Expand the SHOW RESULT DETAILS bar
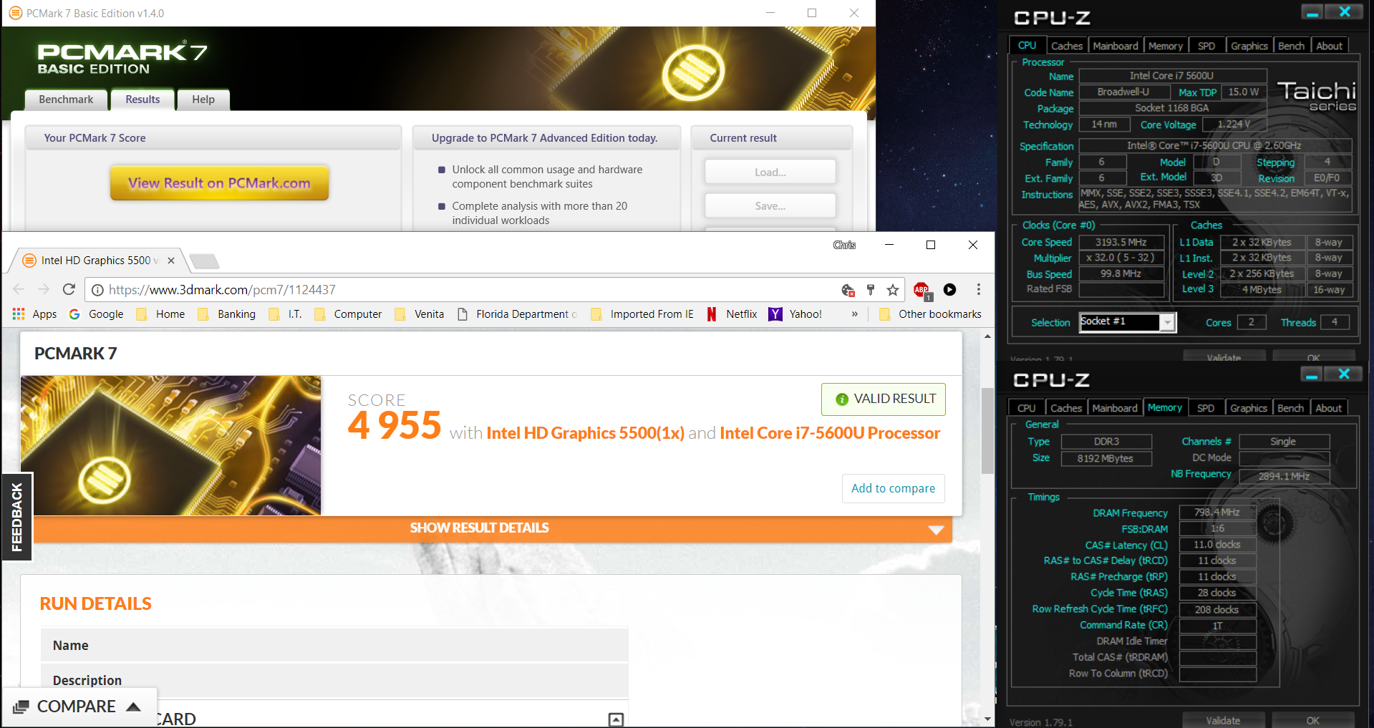 point(493,528)
